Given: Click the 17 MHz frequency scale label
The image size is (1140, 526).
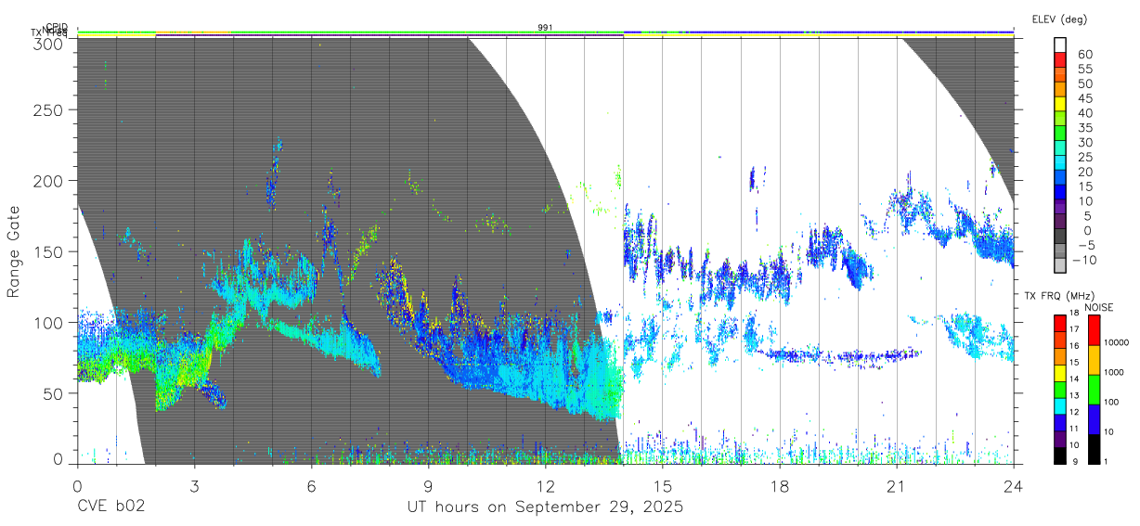Looking at the screenshot, I should pos(1075,328).
